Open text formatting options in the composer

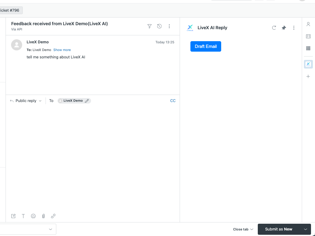click(23, 216)
